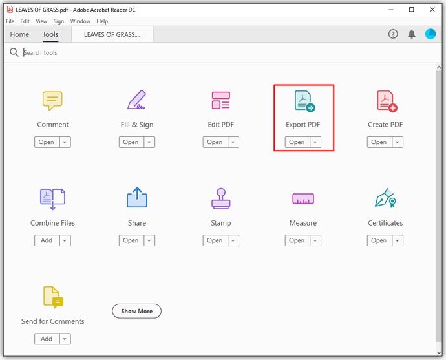Expand the Stamp dropdown arrow
446x360 pixels.
click(x=233, y=240)
